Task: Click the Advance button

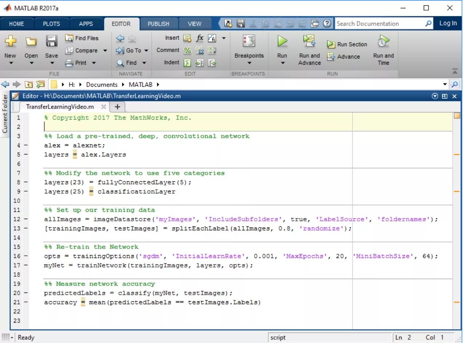Action: [x=343, y=57]
